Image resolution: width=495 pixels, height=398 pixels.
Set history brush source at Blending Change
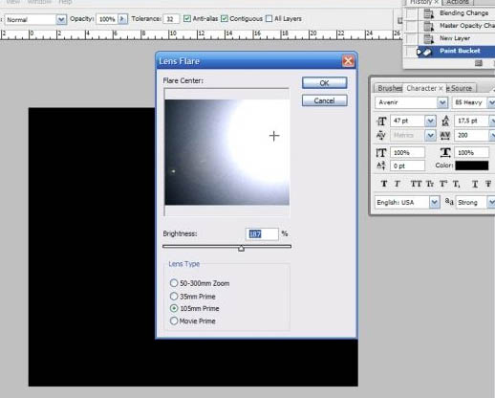point(412,13)
